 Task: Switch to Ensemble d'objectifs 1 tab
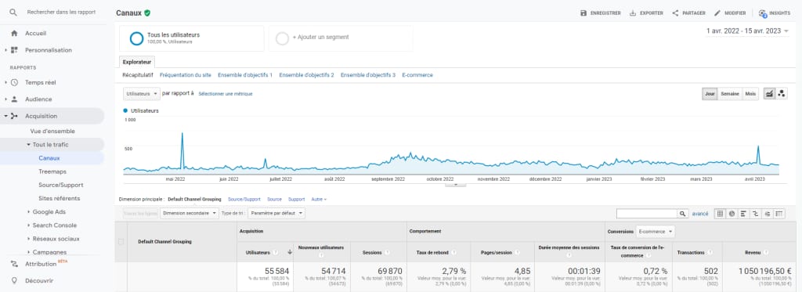(245, 75)
